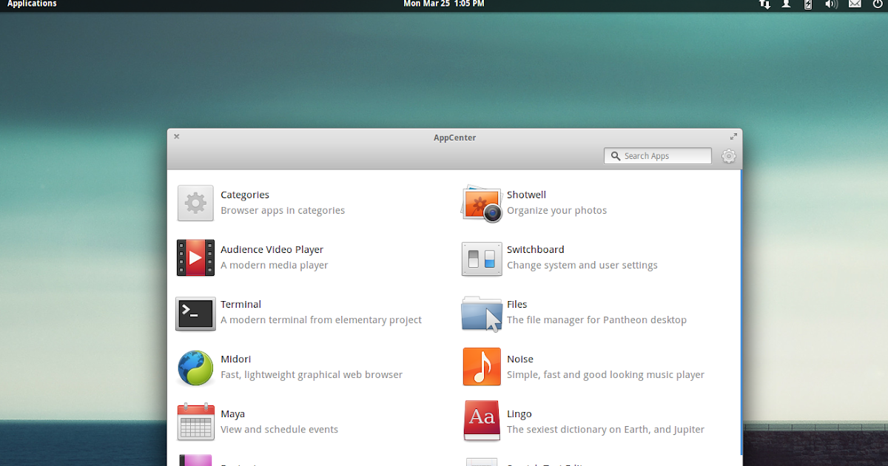Image resolution: width=888 pixels, height=466 pixels.
Task: Click "A modern media player" description
Action: point(275,266)
